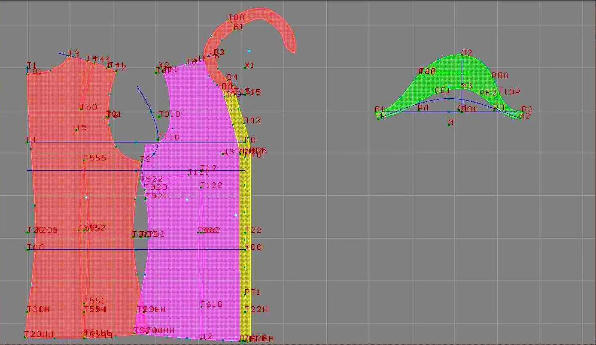Viewport: 596px width, 345px height.
Task: Click the M point below the sleeve
Action: 450,123
